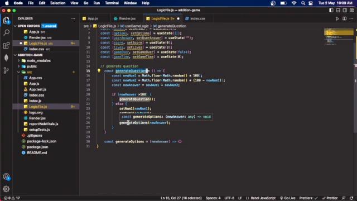Open the Source Control view
This screenshot has width=357, height=201.
point(6,70)
